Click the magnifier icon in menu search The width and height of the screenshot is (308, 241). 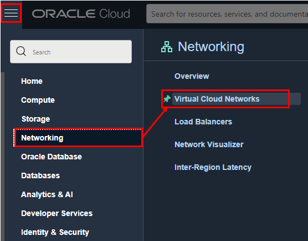coord(21,52)
